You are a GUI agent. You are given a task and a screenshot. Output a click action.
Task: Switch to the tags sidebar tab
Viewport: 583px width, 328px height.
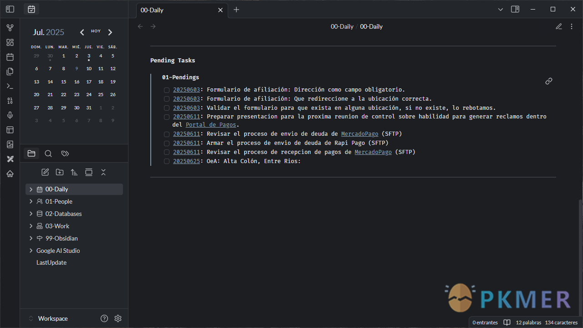pyautogui.click(x=65, y=154)
